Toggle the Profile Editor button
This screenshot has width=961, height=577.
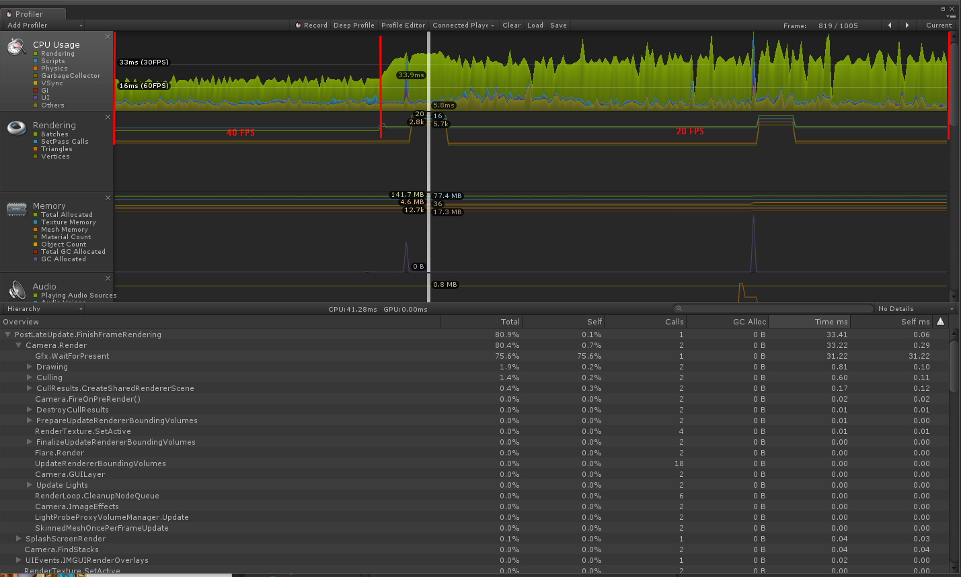coord(403,26)
